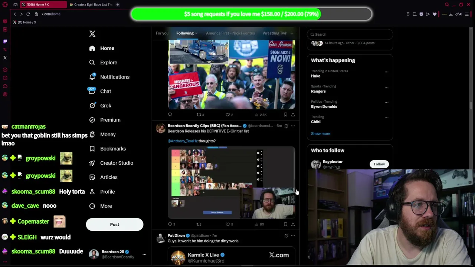Add a new timeline tab with plus icon

pyautogui.click(x=292, y=33)
